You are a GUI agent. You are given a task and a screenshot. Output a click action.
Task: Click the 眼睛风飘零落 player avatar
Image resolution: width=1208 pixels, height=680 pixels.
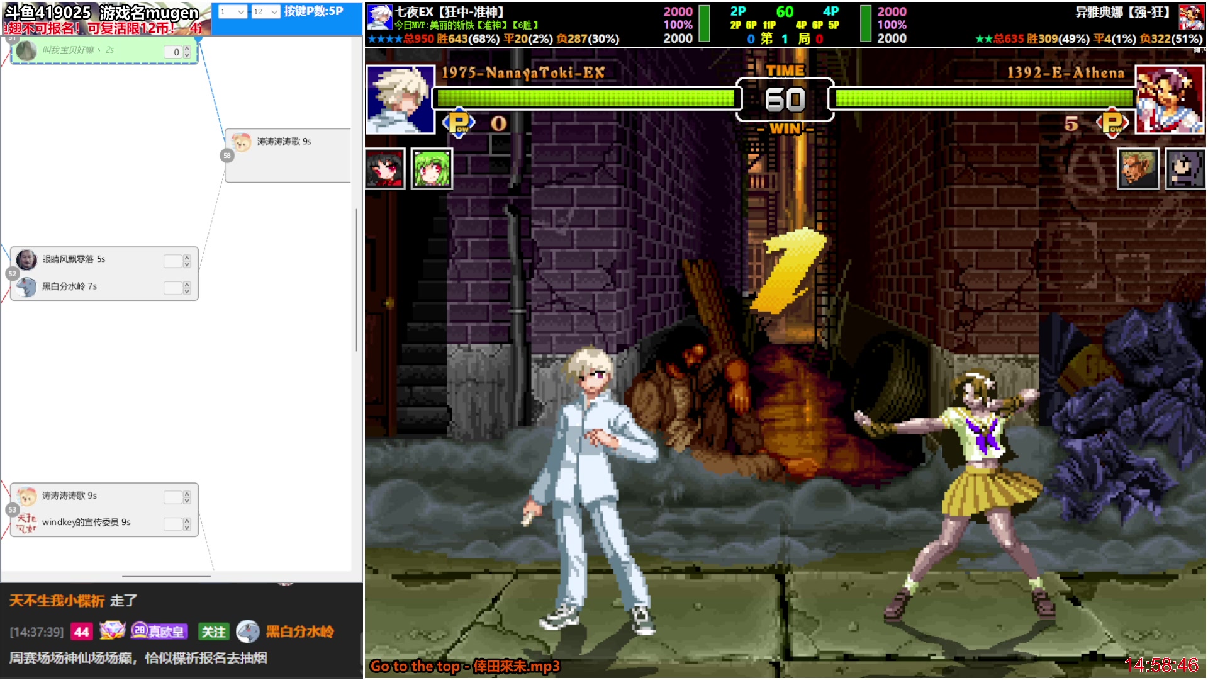pyautogui.click(x=26, y=259)
